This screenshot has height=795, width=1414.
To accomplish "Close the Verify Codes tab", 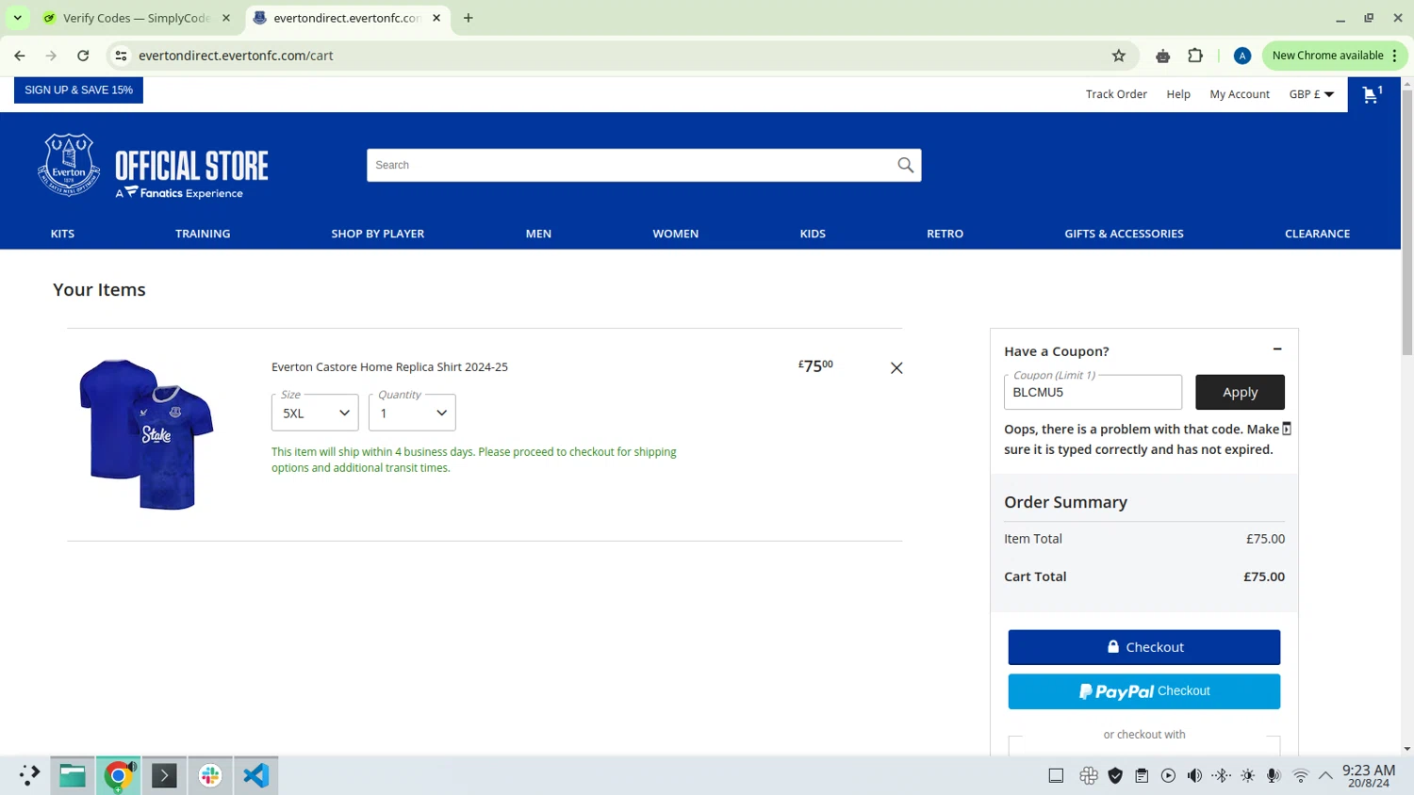I will [226, 18].
